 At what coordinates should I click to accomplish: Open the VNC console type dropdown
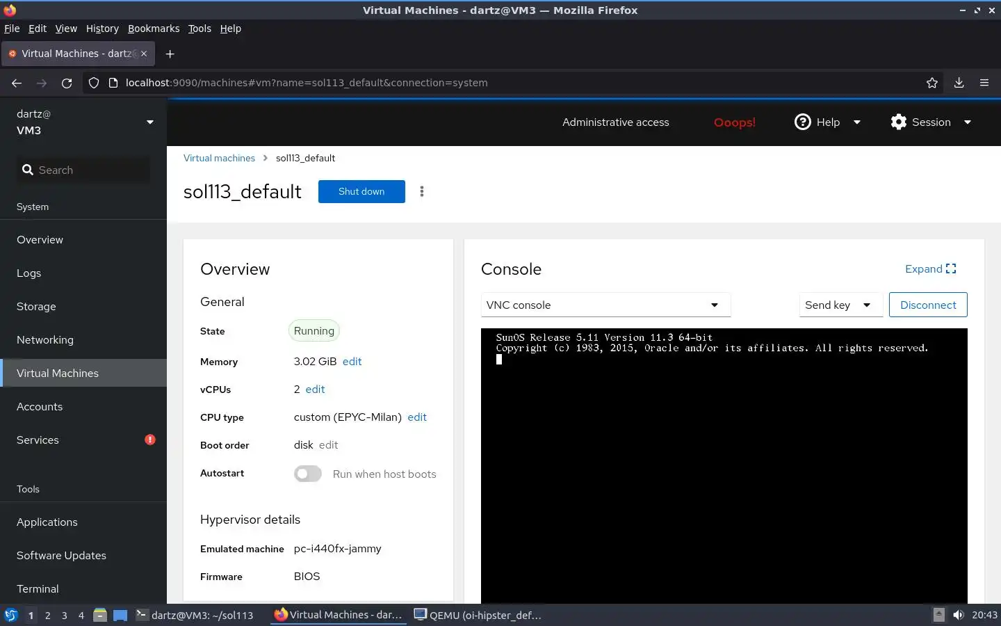pyautogui.click(x=605, y=305)
